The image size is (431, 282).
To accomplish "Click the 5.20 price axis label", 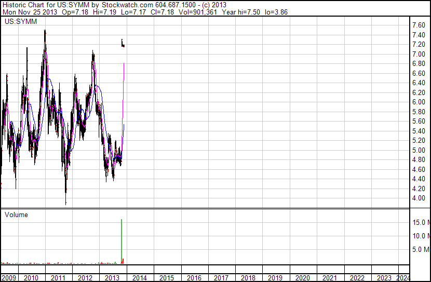I will [419, 140].
